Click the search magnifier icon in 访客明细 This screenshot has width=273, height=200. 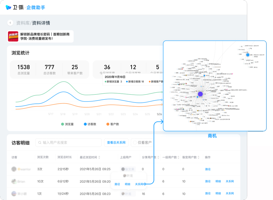(x=40, y=143)
